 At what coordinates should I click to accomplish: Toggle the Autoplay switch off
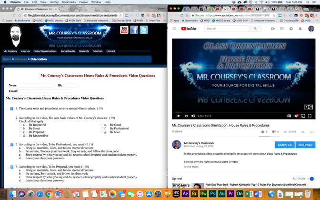tap(311, 179)
